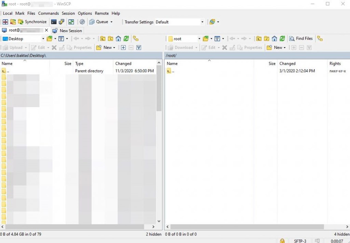Open the Options menu
This screenshot has height=243, width=350.
click(x=85, y=13)
